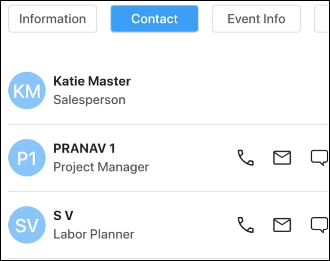Call PRANAV 1 using the phone icon
Screen dimensions: 330x261
point(246,158)
